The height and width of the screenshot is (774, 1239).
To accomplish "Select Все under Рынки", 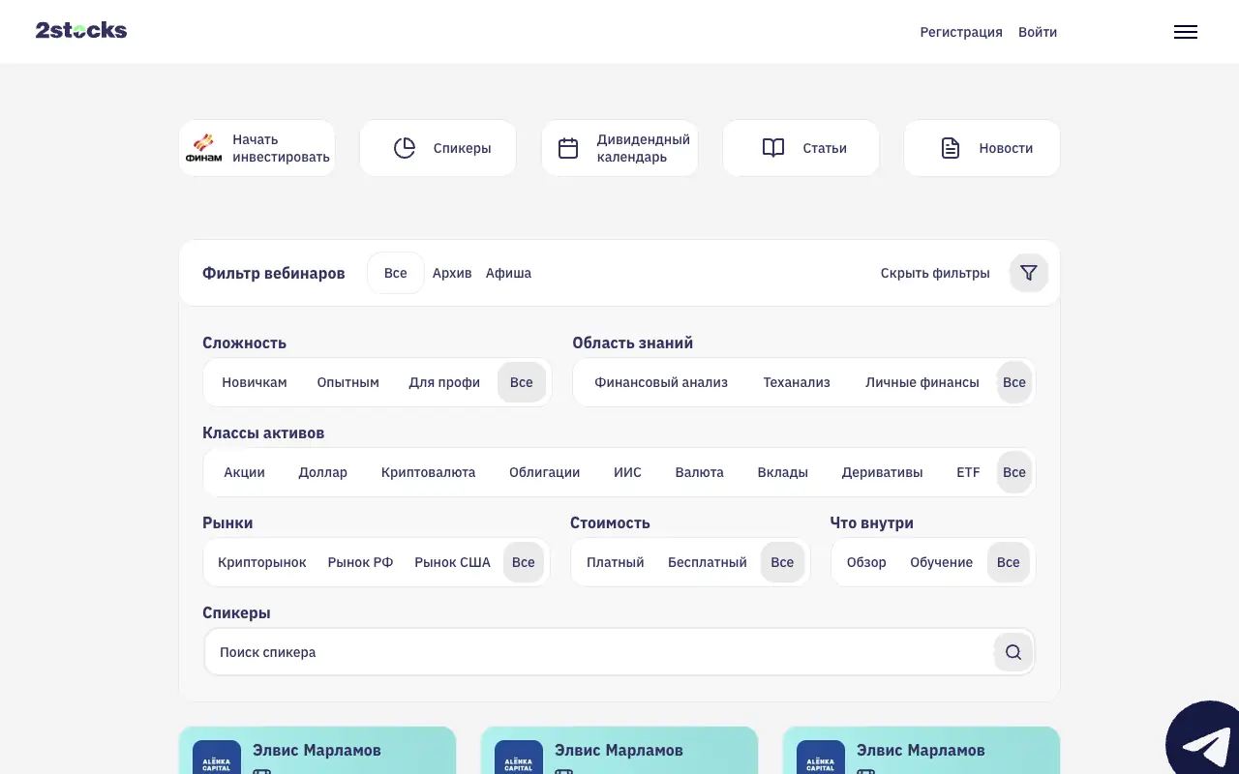I will click(x=524, y=562).
